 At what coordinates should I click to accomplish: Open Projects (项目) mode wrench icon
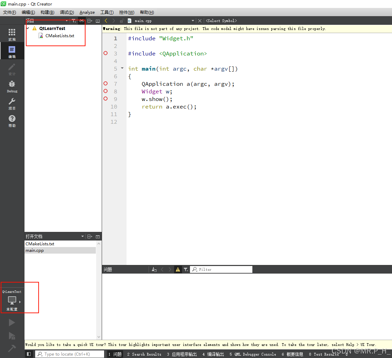coord(12,103)
